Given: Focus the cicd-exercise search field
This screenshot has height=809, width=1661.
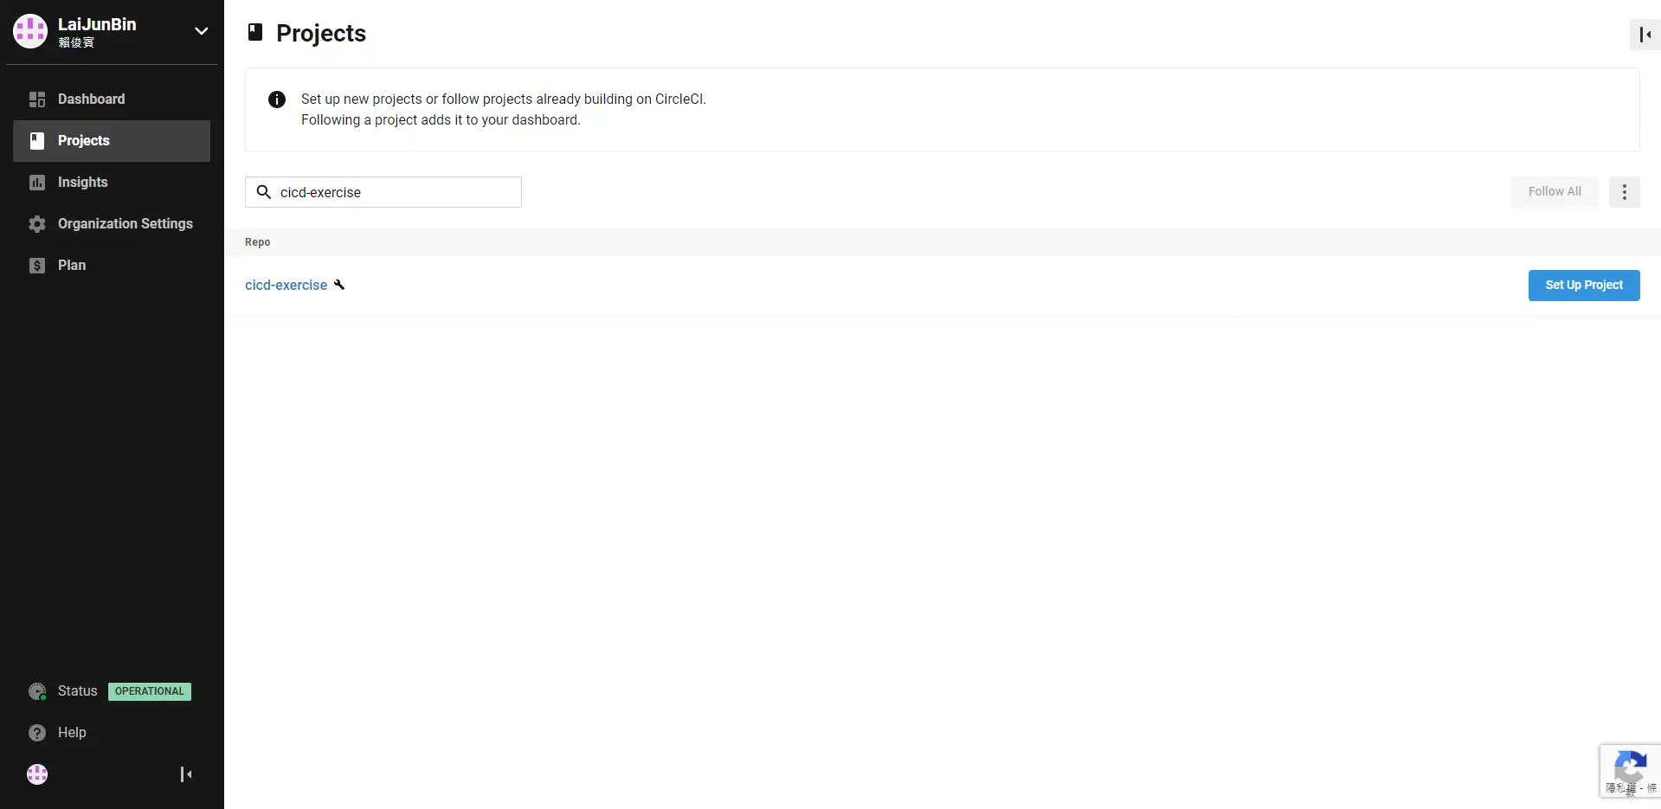Looking at the screenshot, I should click(x=383, y=192).
